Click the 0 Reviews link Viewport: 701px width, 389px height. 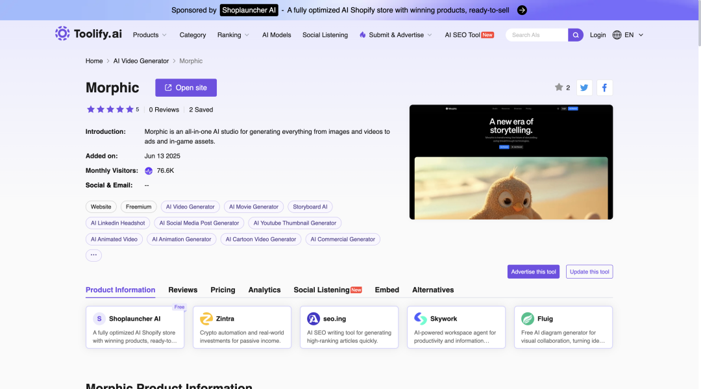[164, 110]
